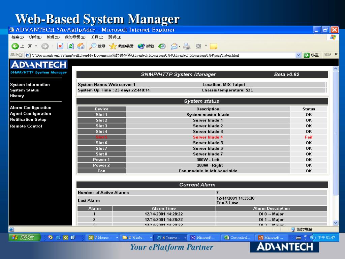345x259 pixels.
Task: Click the Fan 3 Low last alarm text
Action: pyautogui.click(x=227, y=203)
